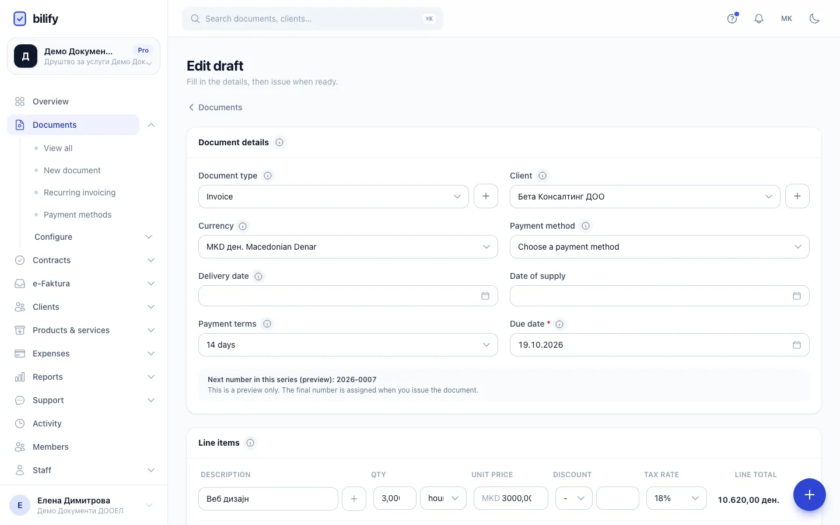This screenshot has width=840, height=525.
Task: Click the bilify logo
Action: pos(36,19)
